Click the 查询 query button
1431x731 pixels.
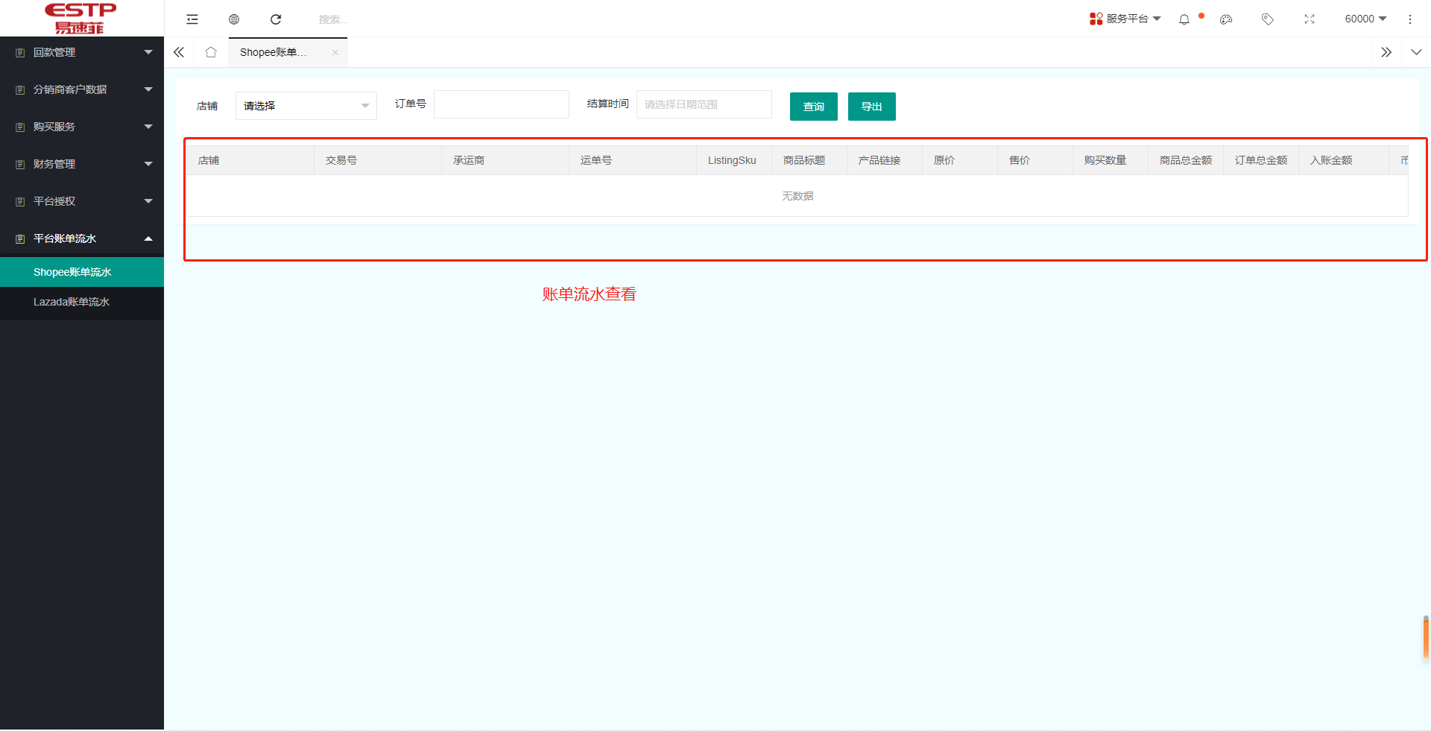click(x=813, y=106)
